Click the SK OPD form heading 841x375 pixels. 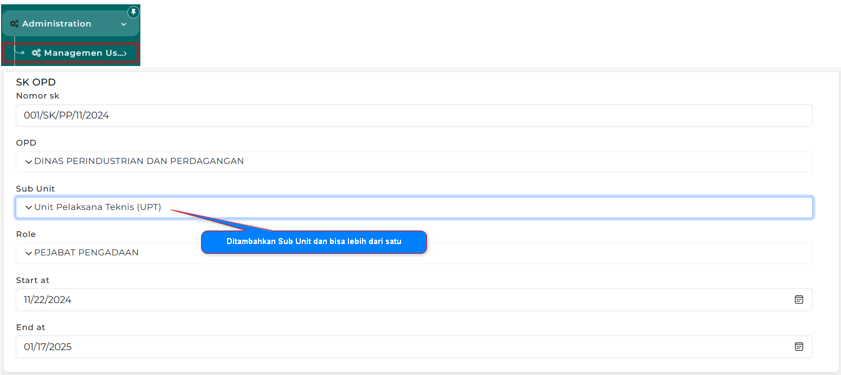(x=36, y=82)
